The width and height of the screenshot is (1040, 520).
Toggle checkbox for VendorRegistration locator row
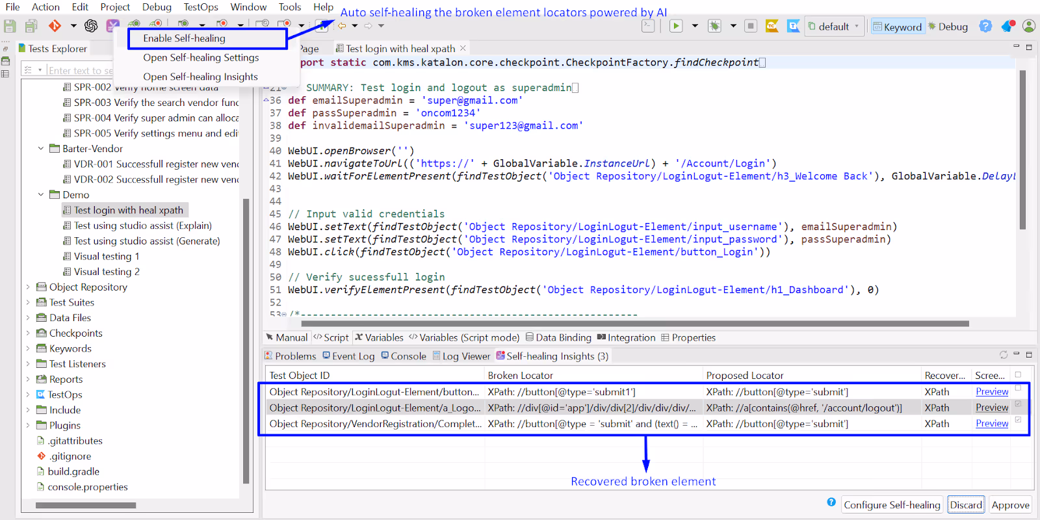point(1018,419)
